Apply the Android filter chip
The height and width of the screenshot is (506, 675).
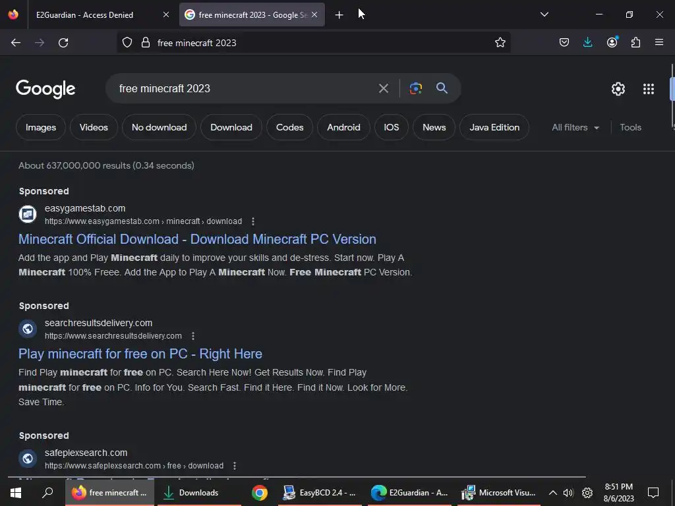(343, 127)
